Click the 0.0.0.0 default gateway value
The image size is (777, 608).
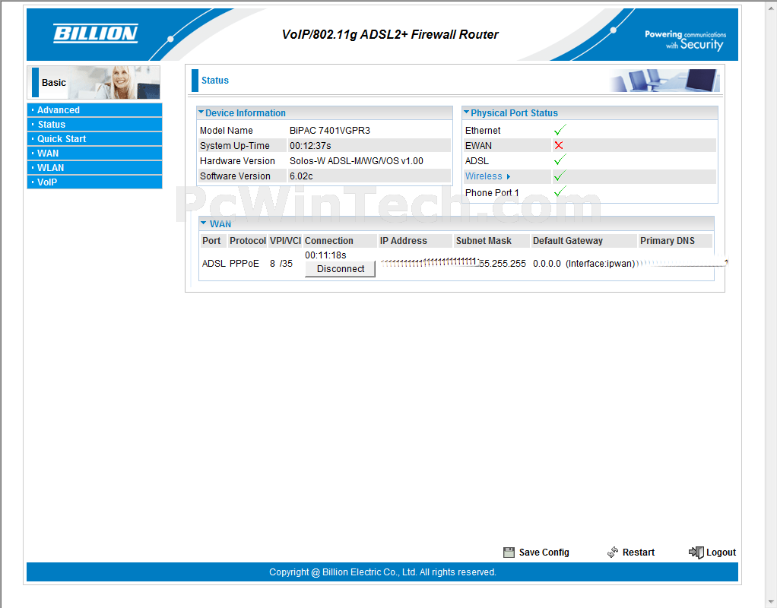click(x=547, y=264)
